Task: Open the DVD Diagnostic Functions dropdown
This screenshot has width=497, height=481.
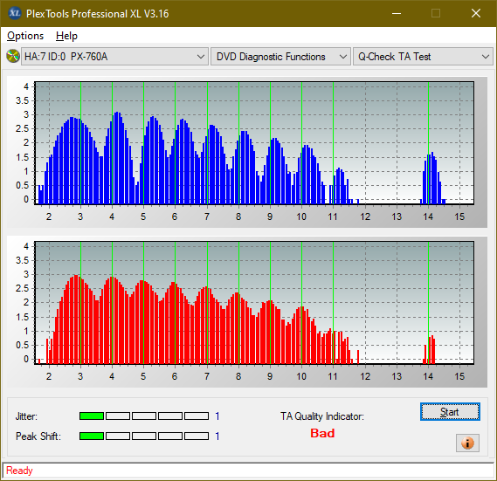Action: [x=280, y=57]
